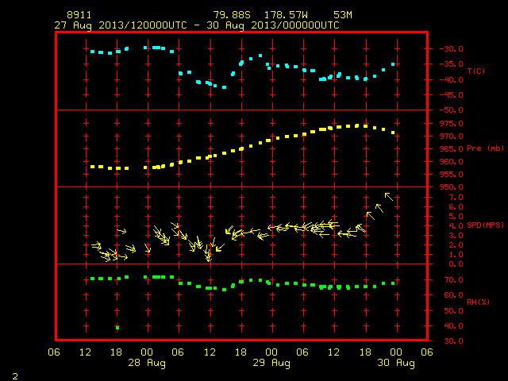The image size is (508, 381).
Task: Click station ID 8911 in header
Action: [79, 15]
